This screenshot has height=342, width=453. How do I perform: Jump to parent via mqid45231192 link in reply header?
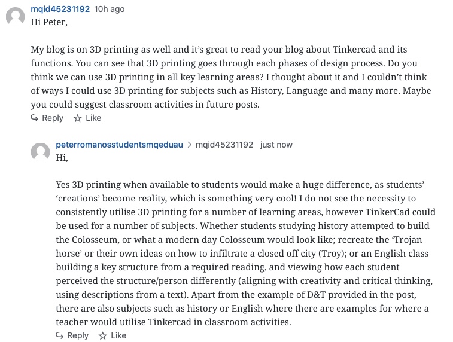[x=224, y=145]
